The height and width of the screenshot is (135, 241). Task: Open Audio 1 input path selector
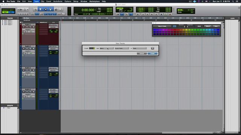pos(53,25)
